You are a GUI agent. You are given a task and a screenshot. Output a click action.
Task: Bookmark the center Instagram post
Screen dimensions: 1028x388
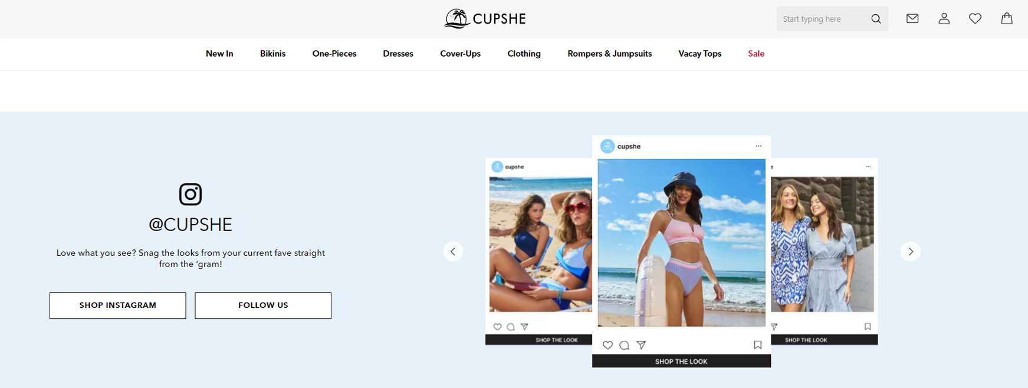point(758,345)
